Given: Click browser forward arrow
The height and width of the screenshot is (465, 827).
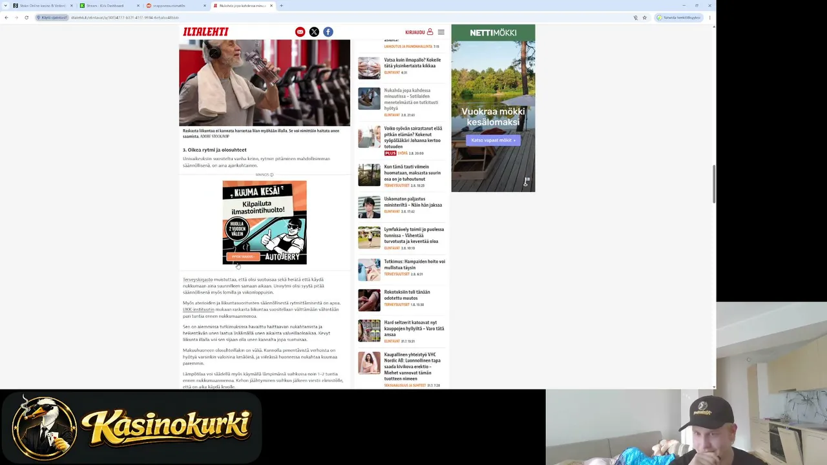Looking at the screenshot, I should click(x=16, y=17).
